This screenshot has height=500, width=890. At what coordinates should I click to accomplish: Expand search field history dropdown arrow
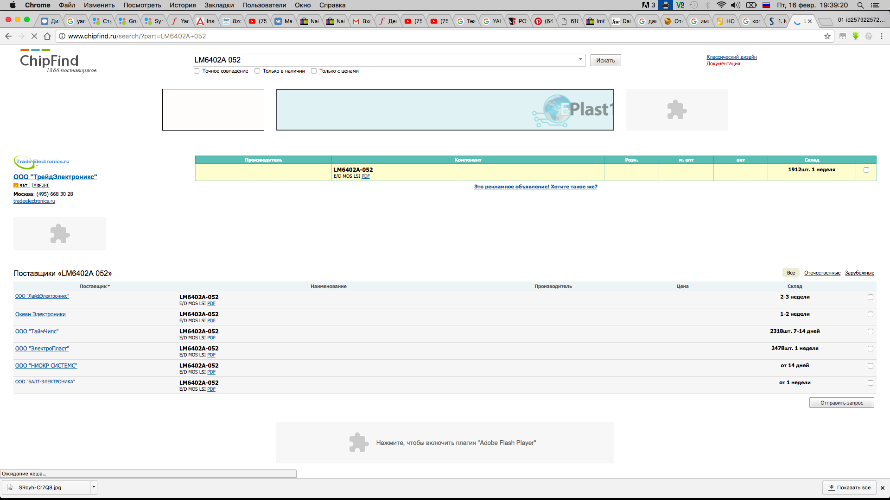click(x=580, y=59)
